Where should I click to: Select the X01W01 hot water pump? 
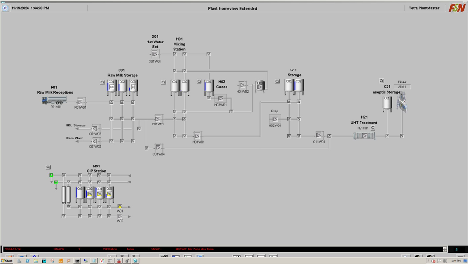pos(155,54)
